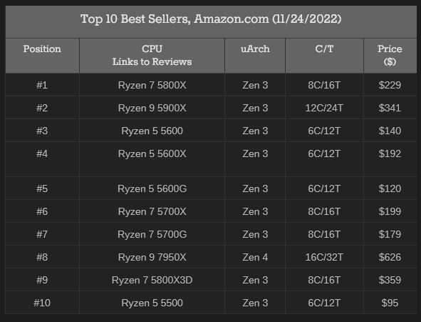
Task: Open the Ryzen 9 5900X review link
Action: [x=152, y=108]
